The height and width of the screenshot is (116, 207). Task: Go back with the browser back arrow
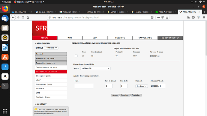click(13, 17)
